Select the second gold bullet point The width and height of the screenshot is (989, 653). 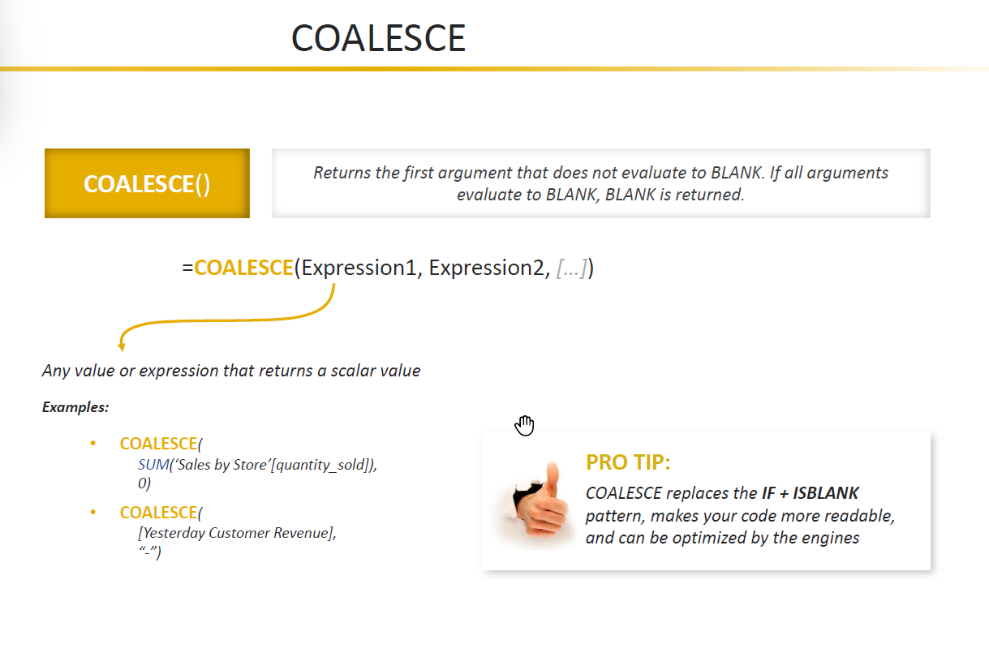pyautogui.click(x=93, y=513)
